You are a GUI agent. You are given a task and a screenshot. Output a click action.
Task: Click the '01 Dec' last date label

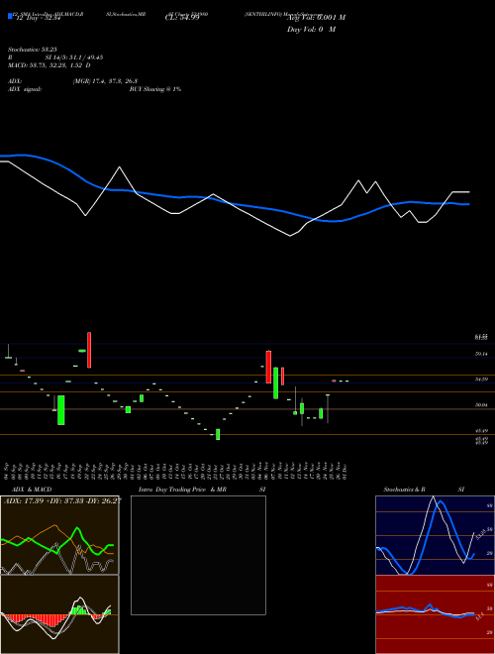pyautogui.click(x=345, y=471)
